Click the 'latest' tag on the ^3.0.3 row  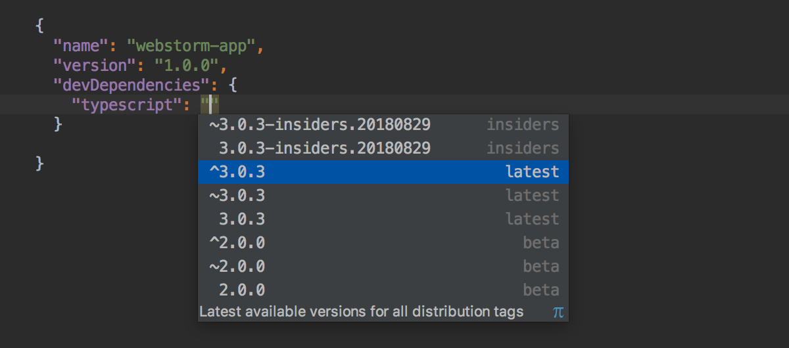click(x=533, y=172)
